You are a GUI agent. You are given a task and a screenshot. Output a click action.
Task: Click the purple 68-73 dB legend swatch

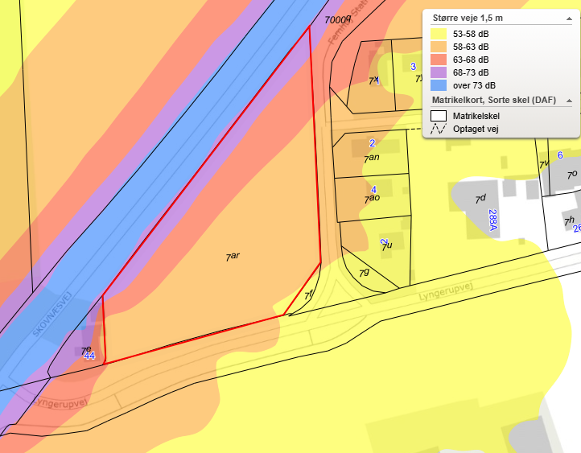[439, 72]
